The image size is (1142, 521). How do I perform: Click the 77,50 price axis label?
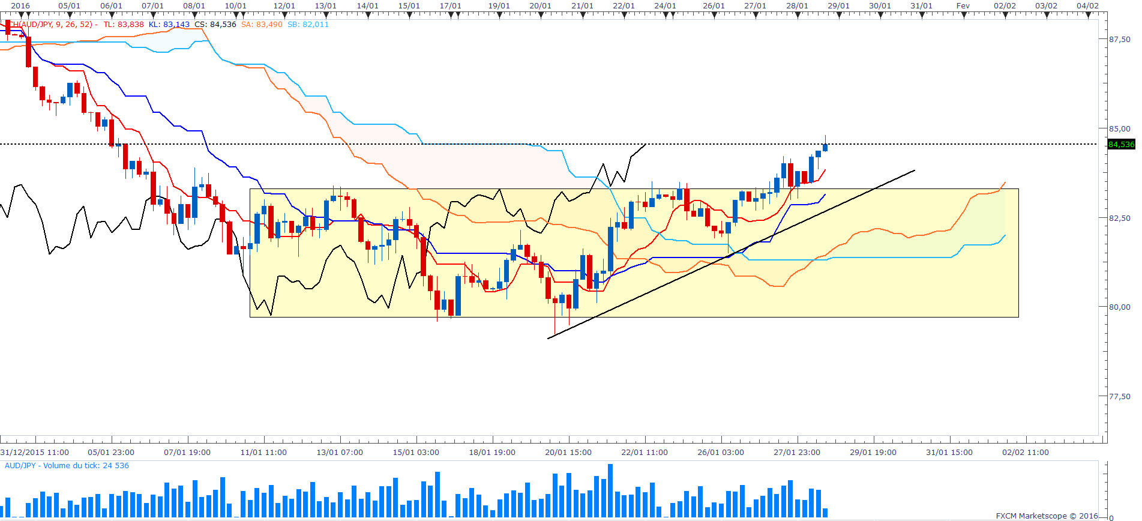pyautogui.click(x=1119, y=396)
